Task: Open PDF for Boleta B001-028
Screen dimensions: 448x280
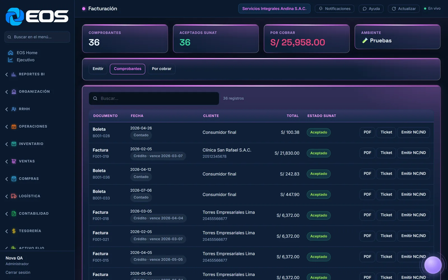Action: click(x=367, y=132)
